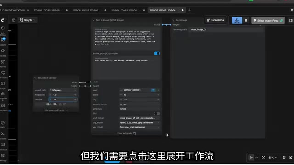Open clip_model qwen3.5 dropdown

pos(140,123)
